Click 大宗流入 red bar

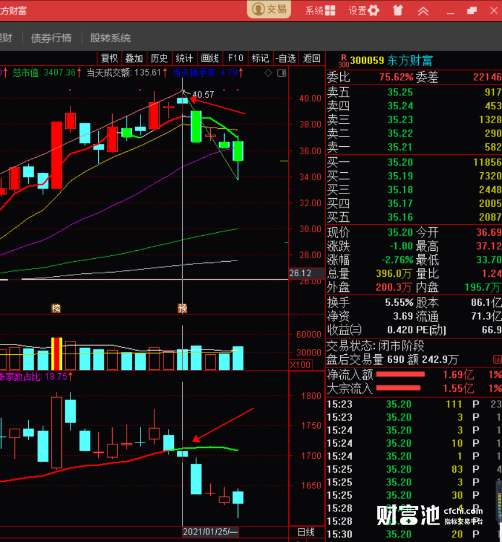point(398,388)
